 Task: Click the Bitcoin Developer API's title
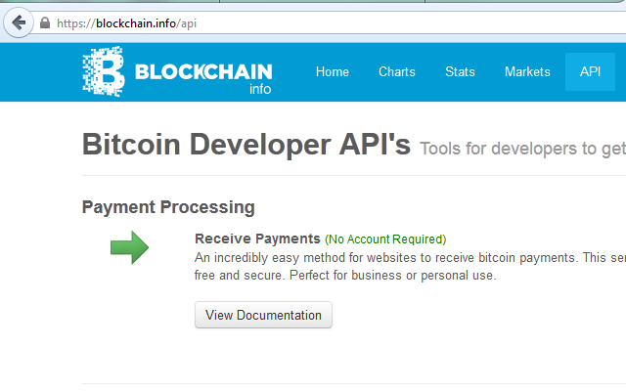246,145
